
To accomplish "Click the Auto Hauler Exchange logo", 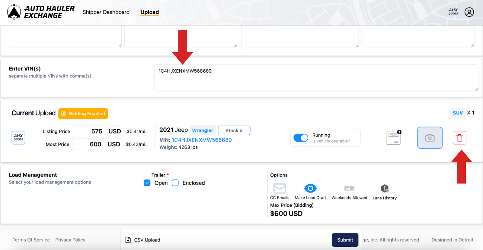I will coord(41,12).
